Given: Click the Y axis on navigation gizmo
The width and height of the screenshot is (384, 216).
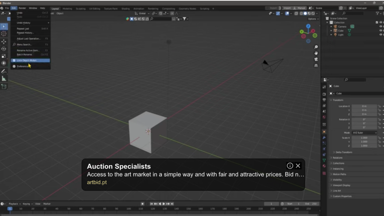Looking at the screenshot, I should tap(302, 32).
